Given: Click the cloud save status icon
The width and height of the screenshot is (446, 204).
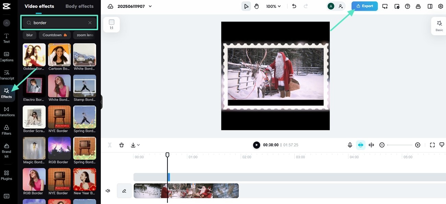Looking at the screenshot, I should point(110,6).
